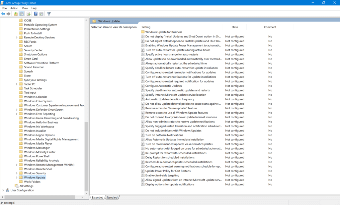Expand Windows Error Reporting node

pos(17,114)
